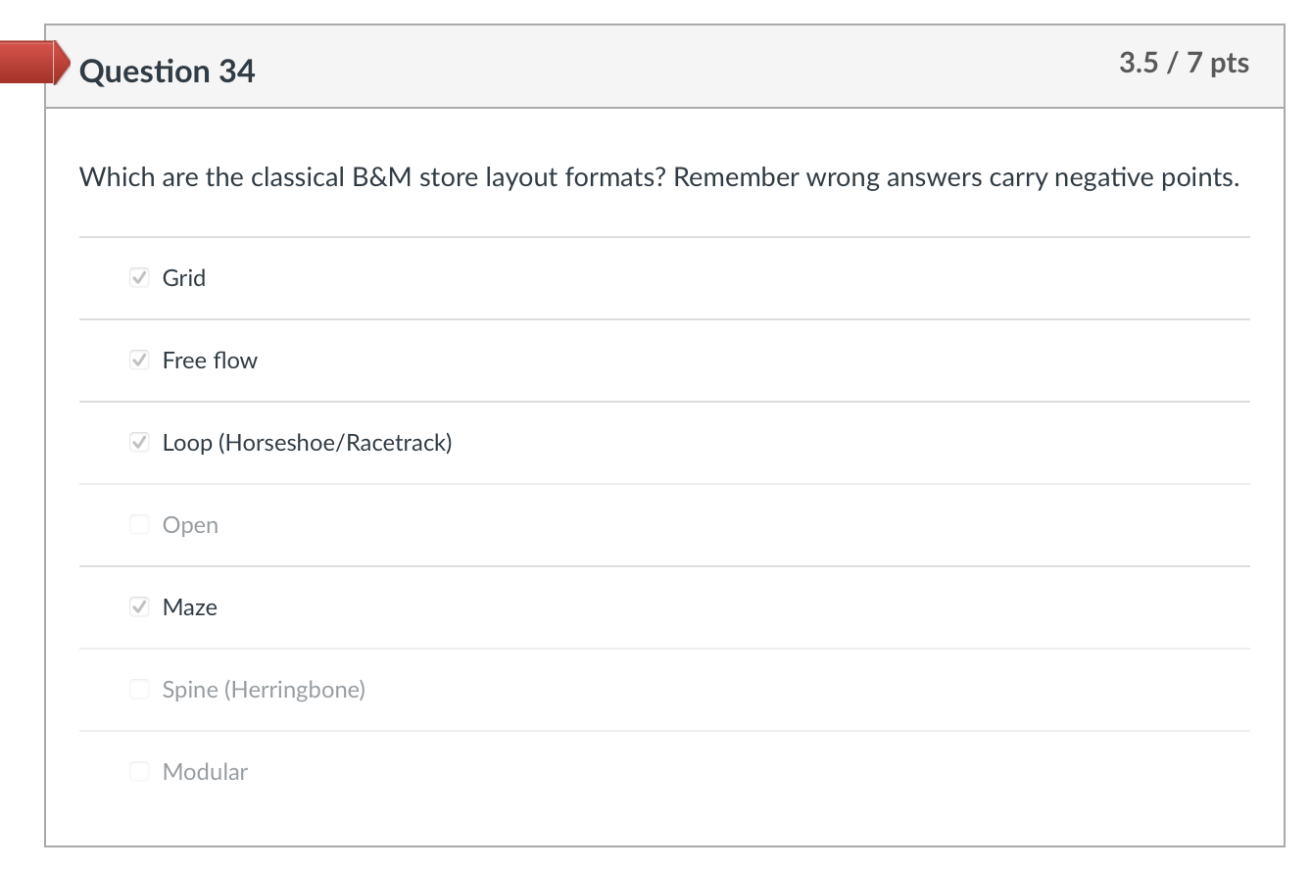Toggle the Free flow answer checkbox
The image size is (1311, 870).
coord(139,360)
